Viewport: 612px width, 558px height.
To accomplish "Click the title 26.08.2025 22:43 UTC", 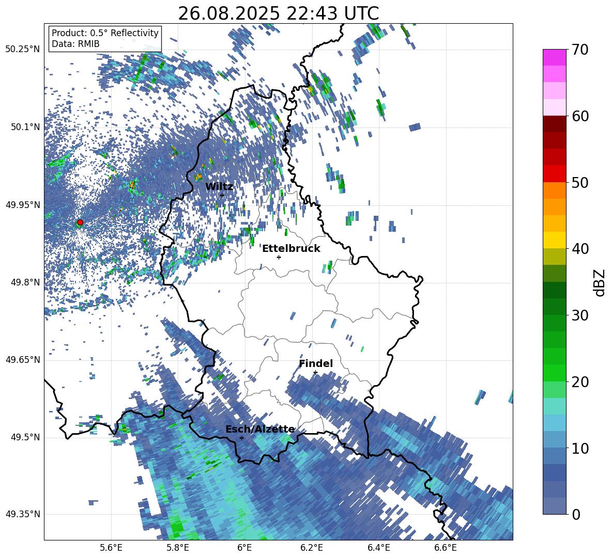I will (x=278, y=13).
